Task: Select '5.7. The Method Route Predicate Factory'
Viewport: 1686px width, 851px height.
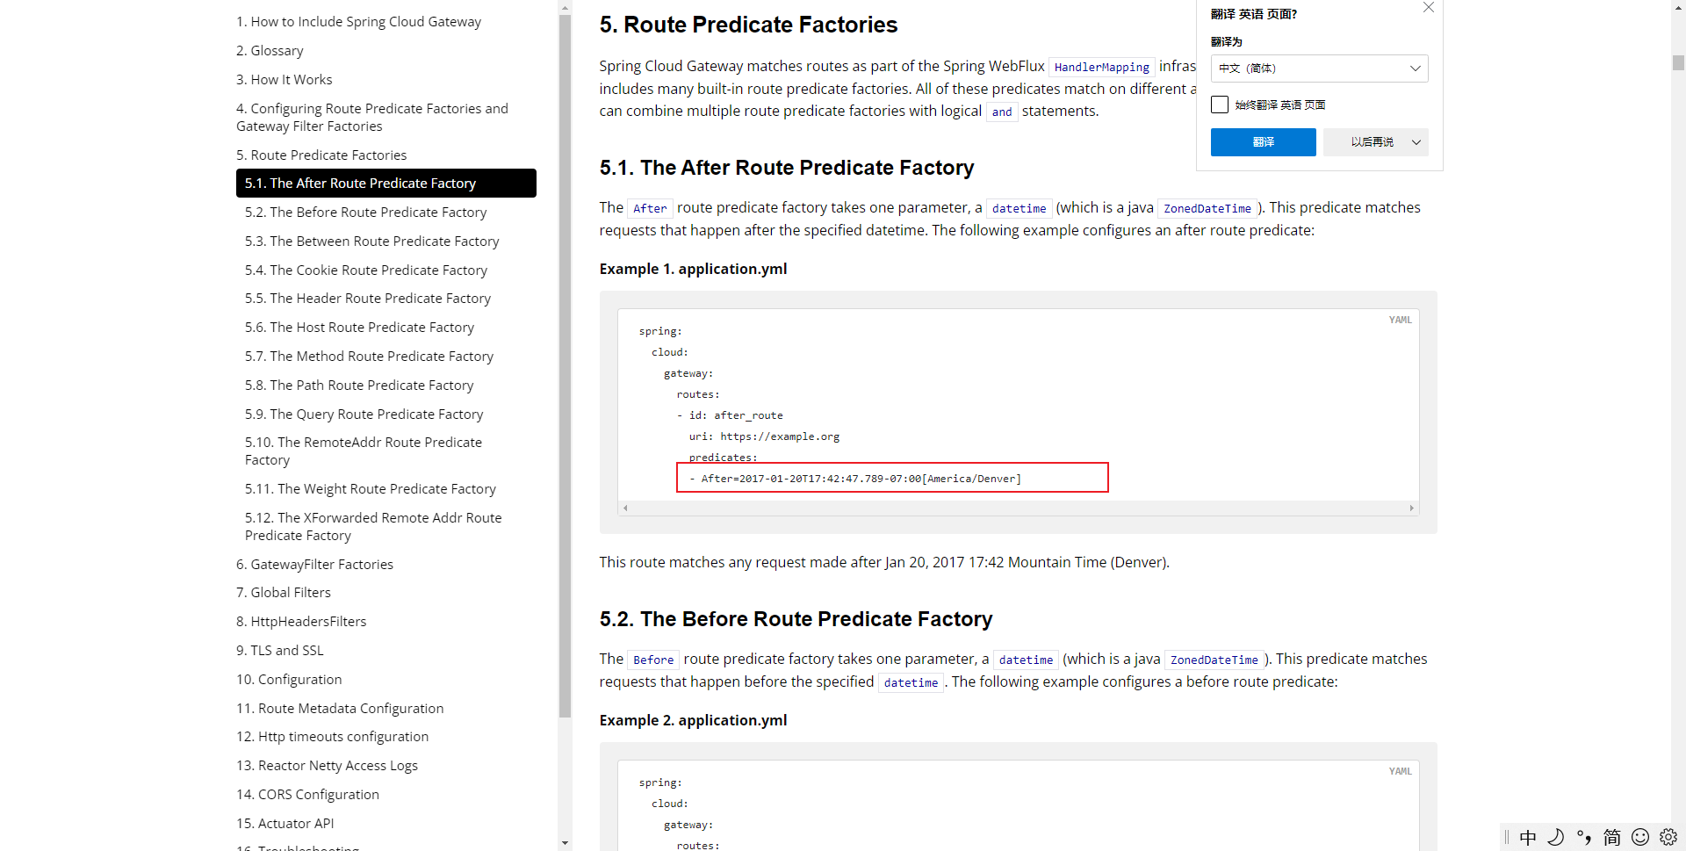Action: tap(369, 357)
